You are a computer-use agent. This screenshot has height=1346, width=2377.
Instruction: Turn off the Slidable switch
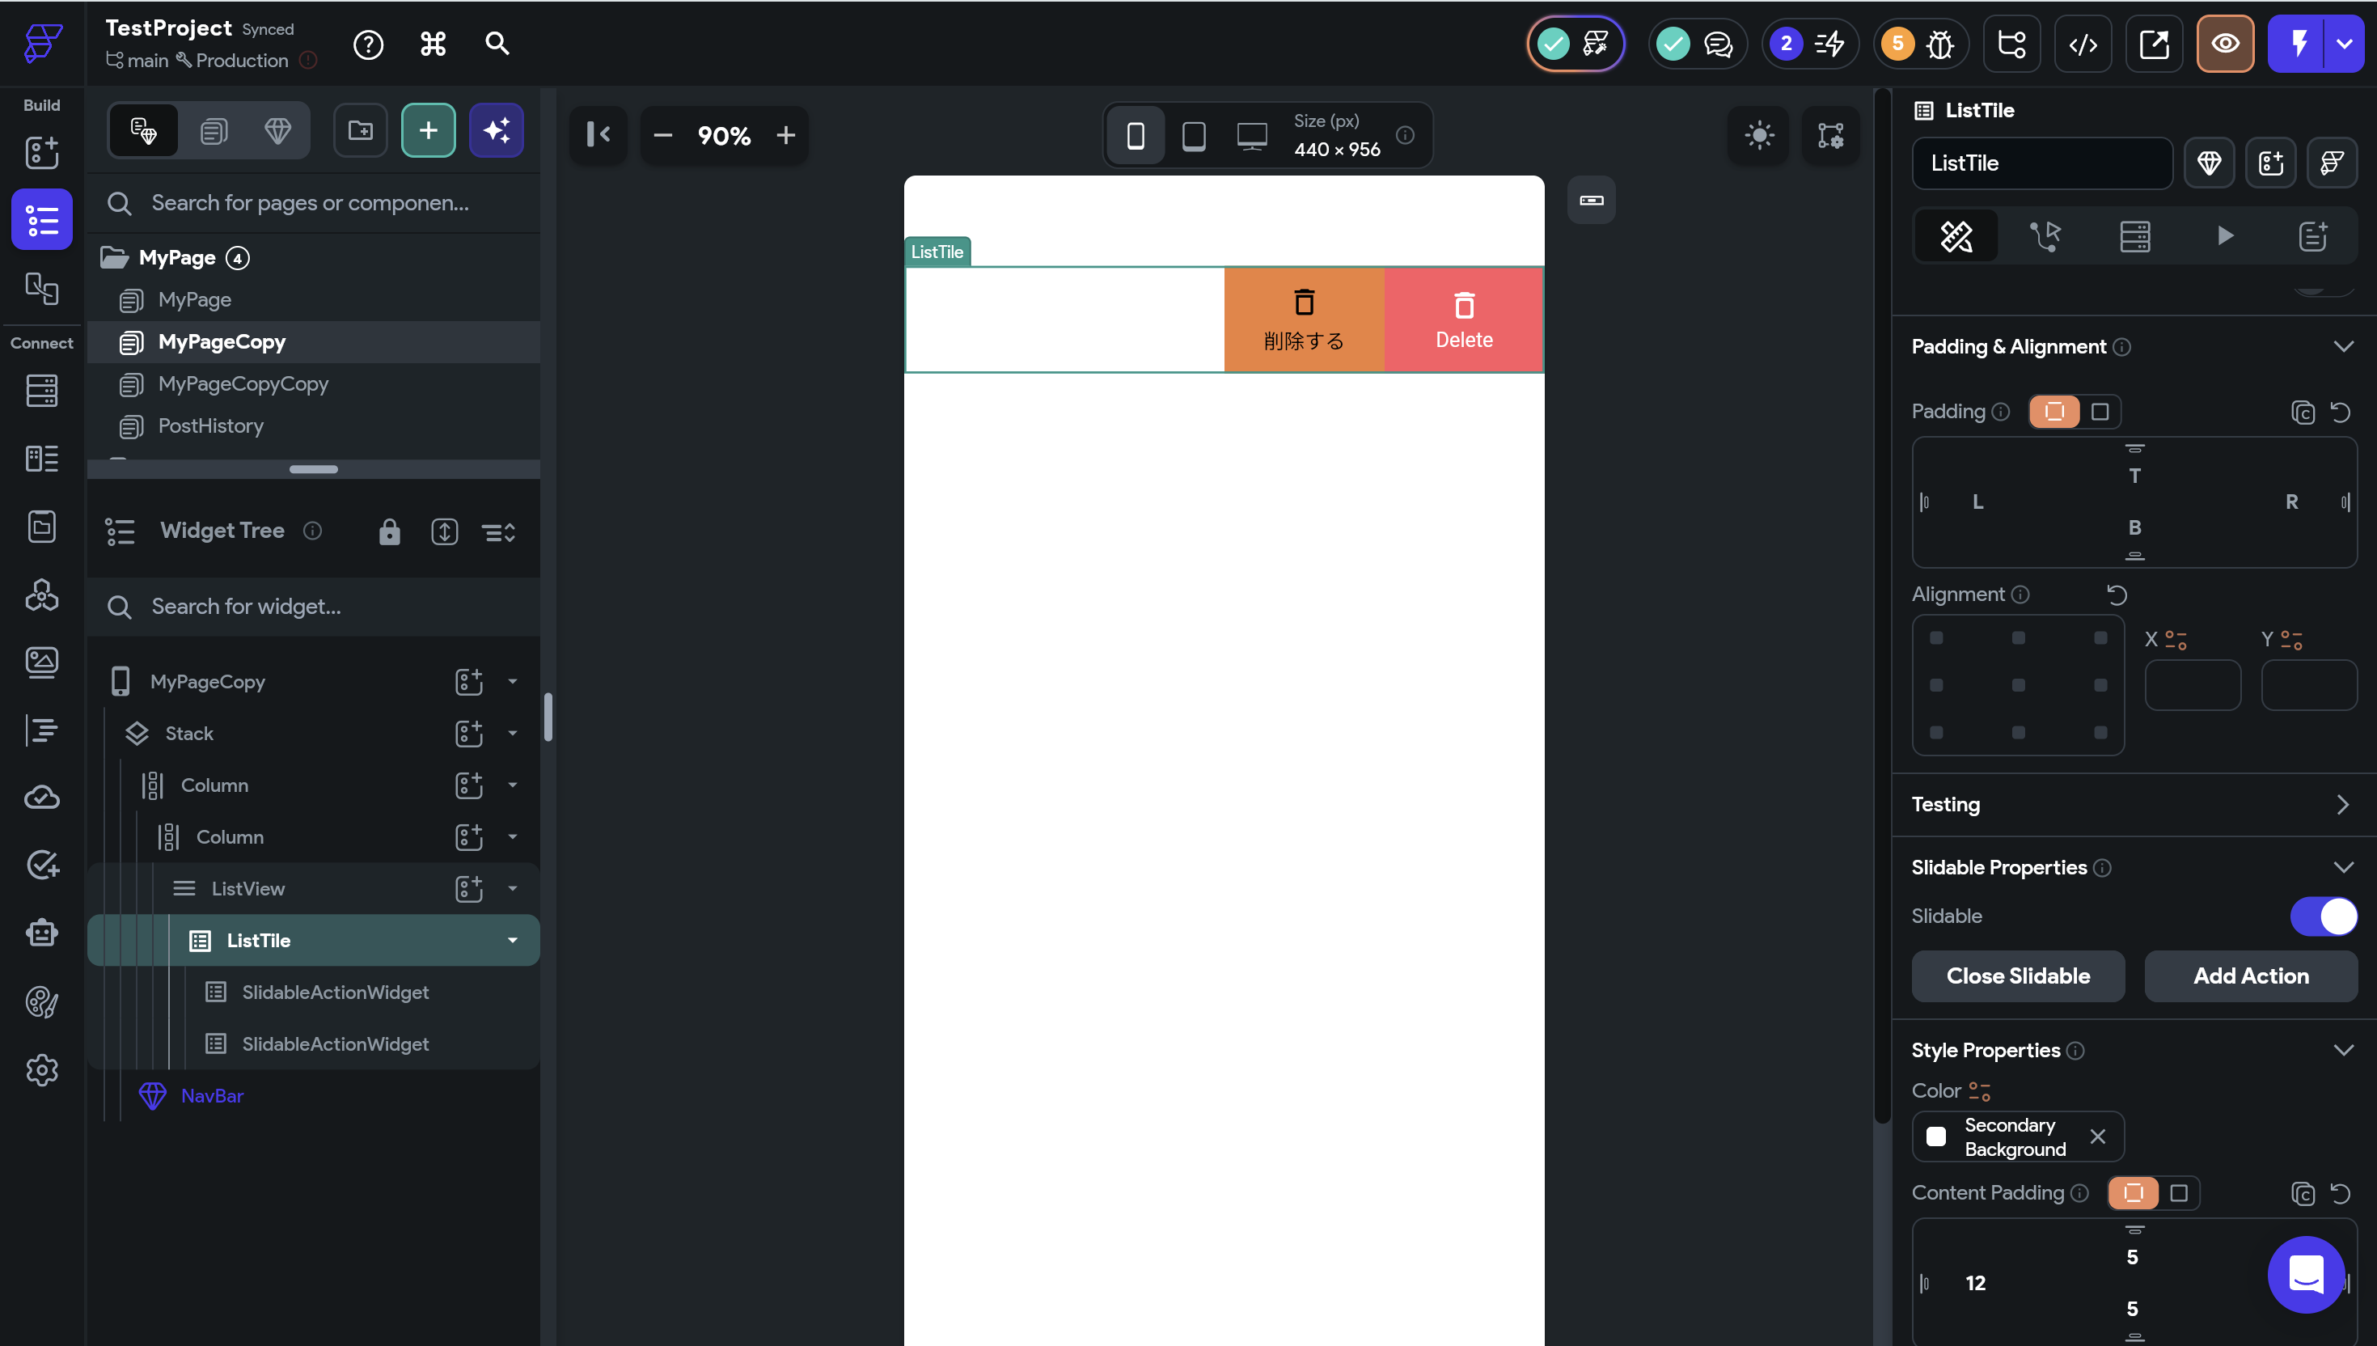(2323, 916)
